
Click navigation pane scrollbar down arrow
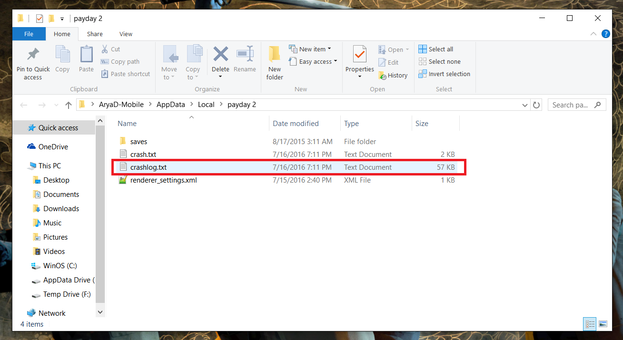click(100, 312)
